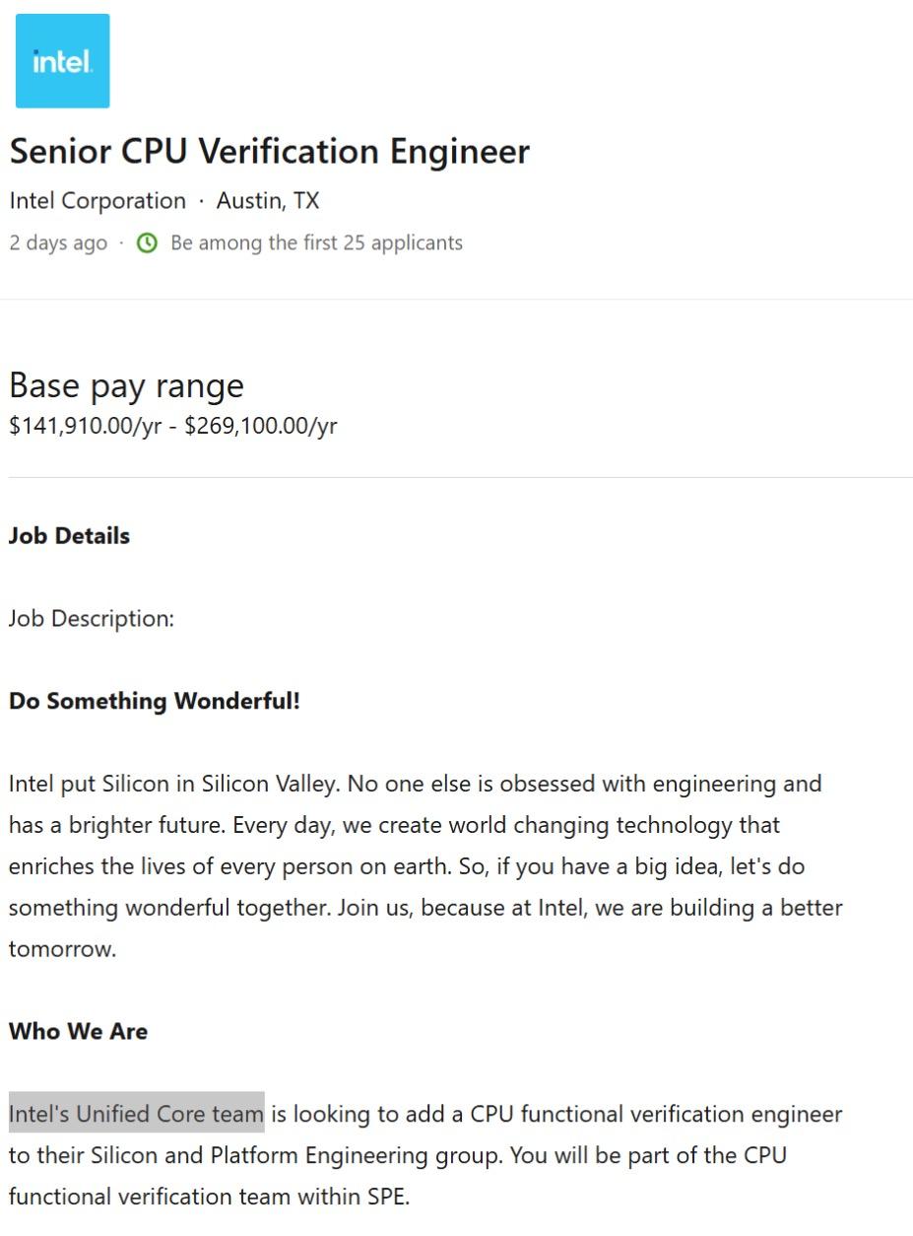Click the Job Details heading
This screenshot has width=913, height=1236.
click(x=69, y=536)
